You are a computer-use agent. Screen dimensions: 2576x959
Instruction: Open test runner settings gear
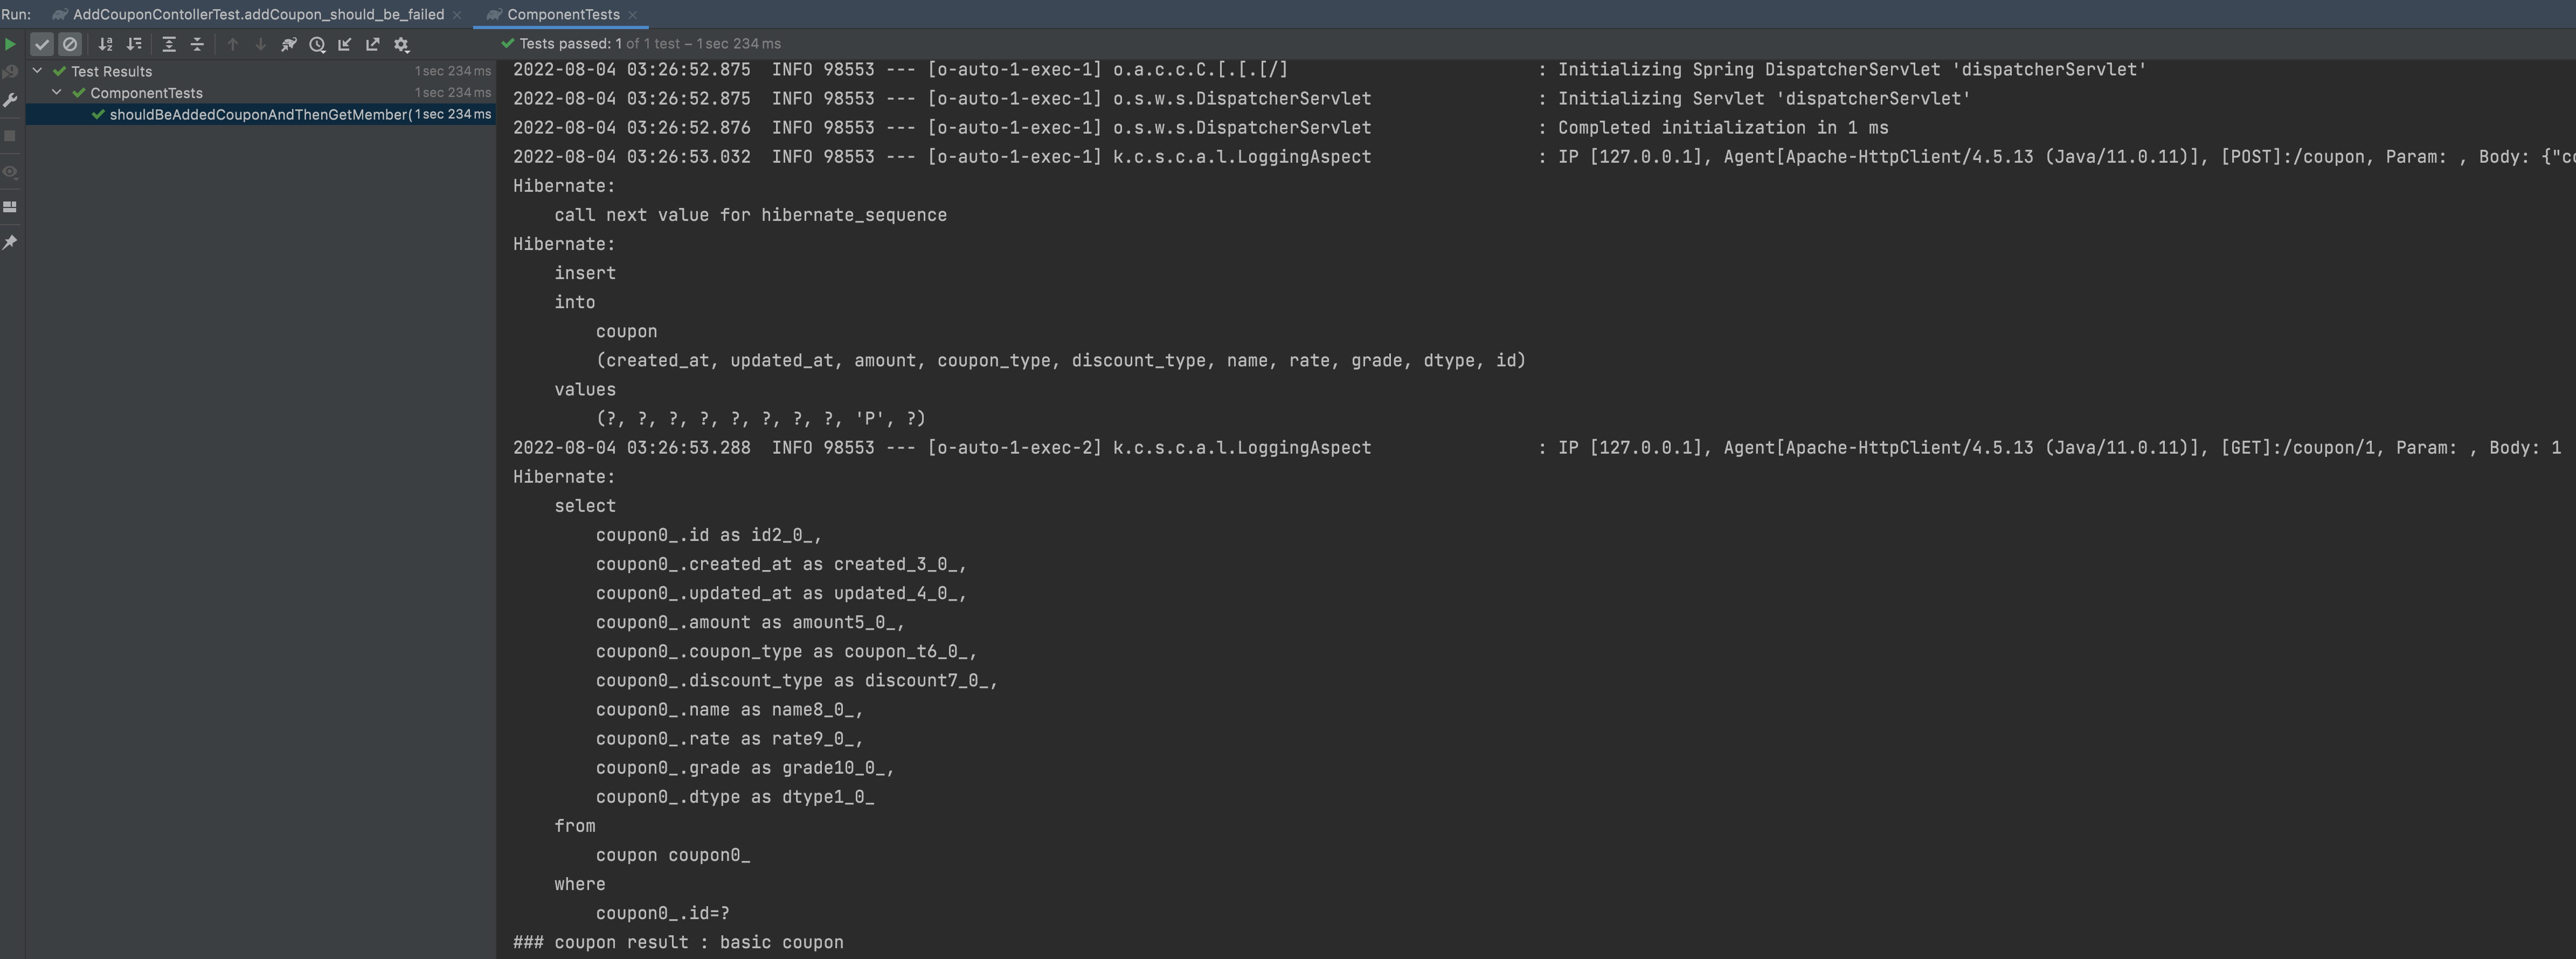[x=401, y=44]
